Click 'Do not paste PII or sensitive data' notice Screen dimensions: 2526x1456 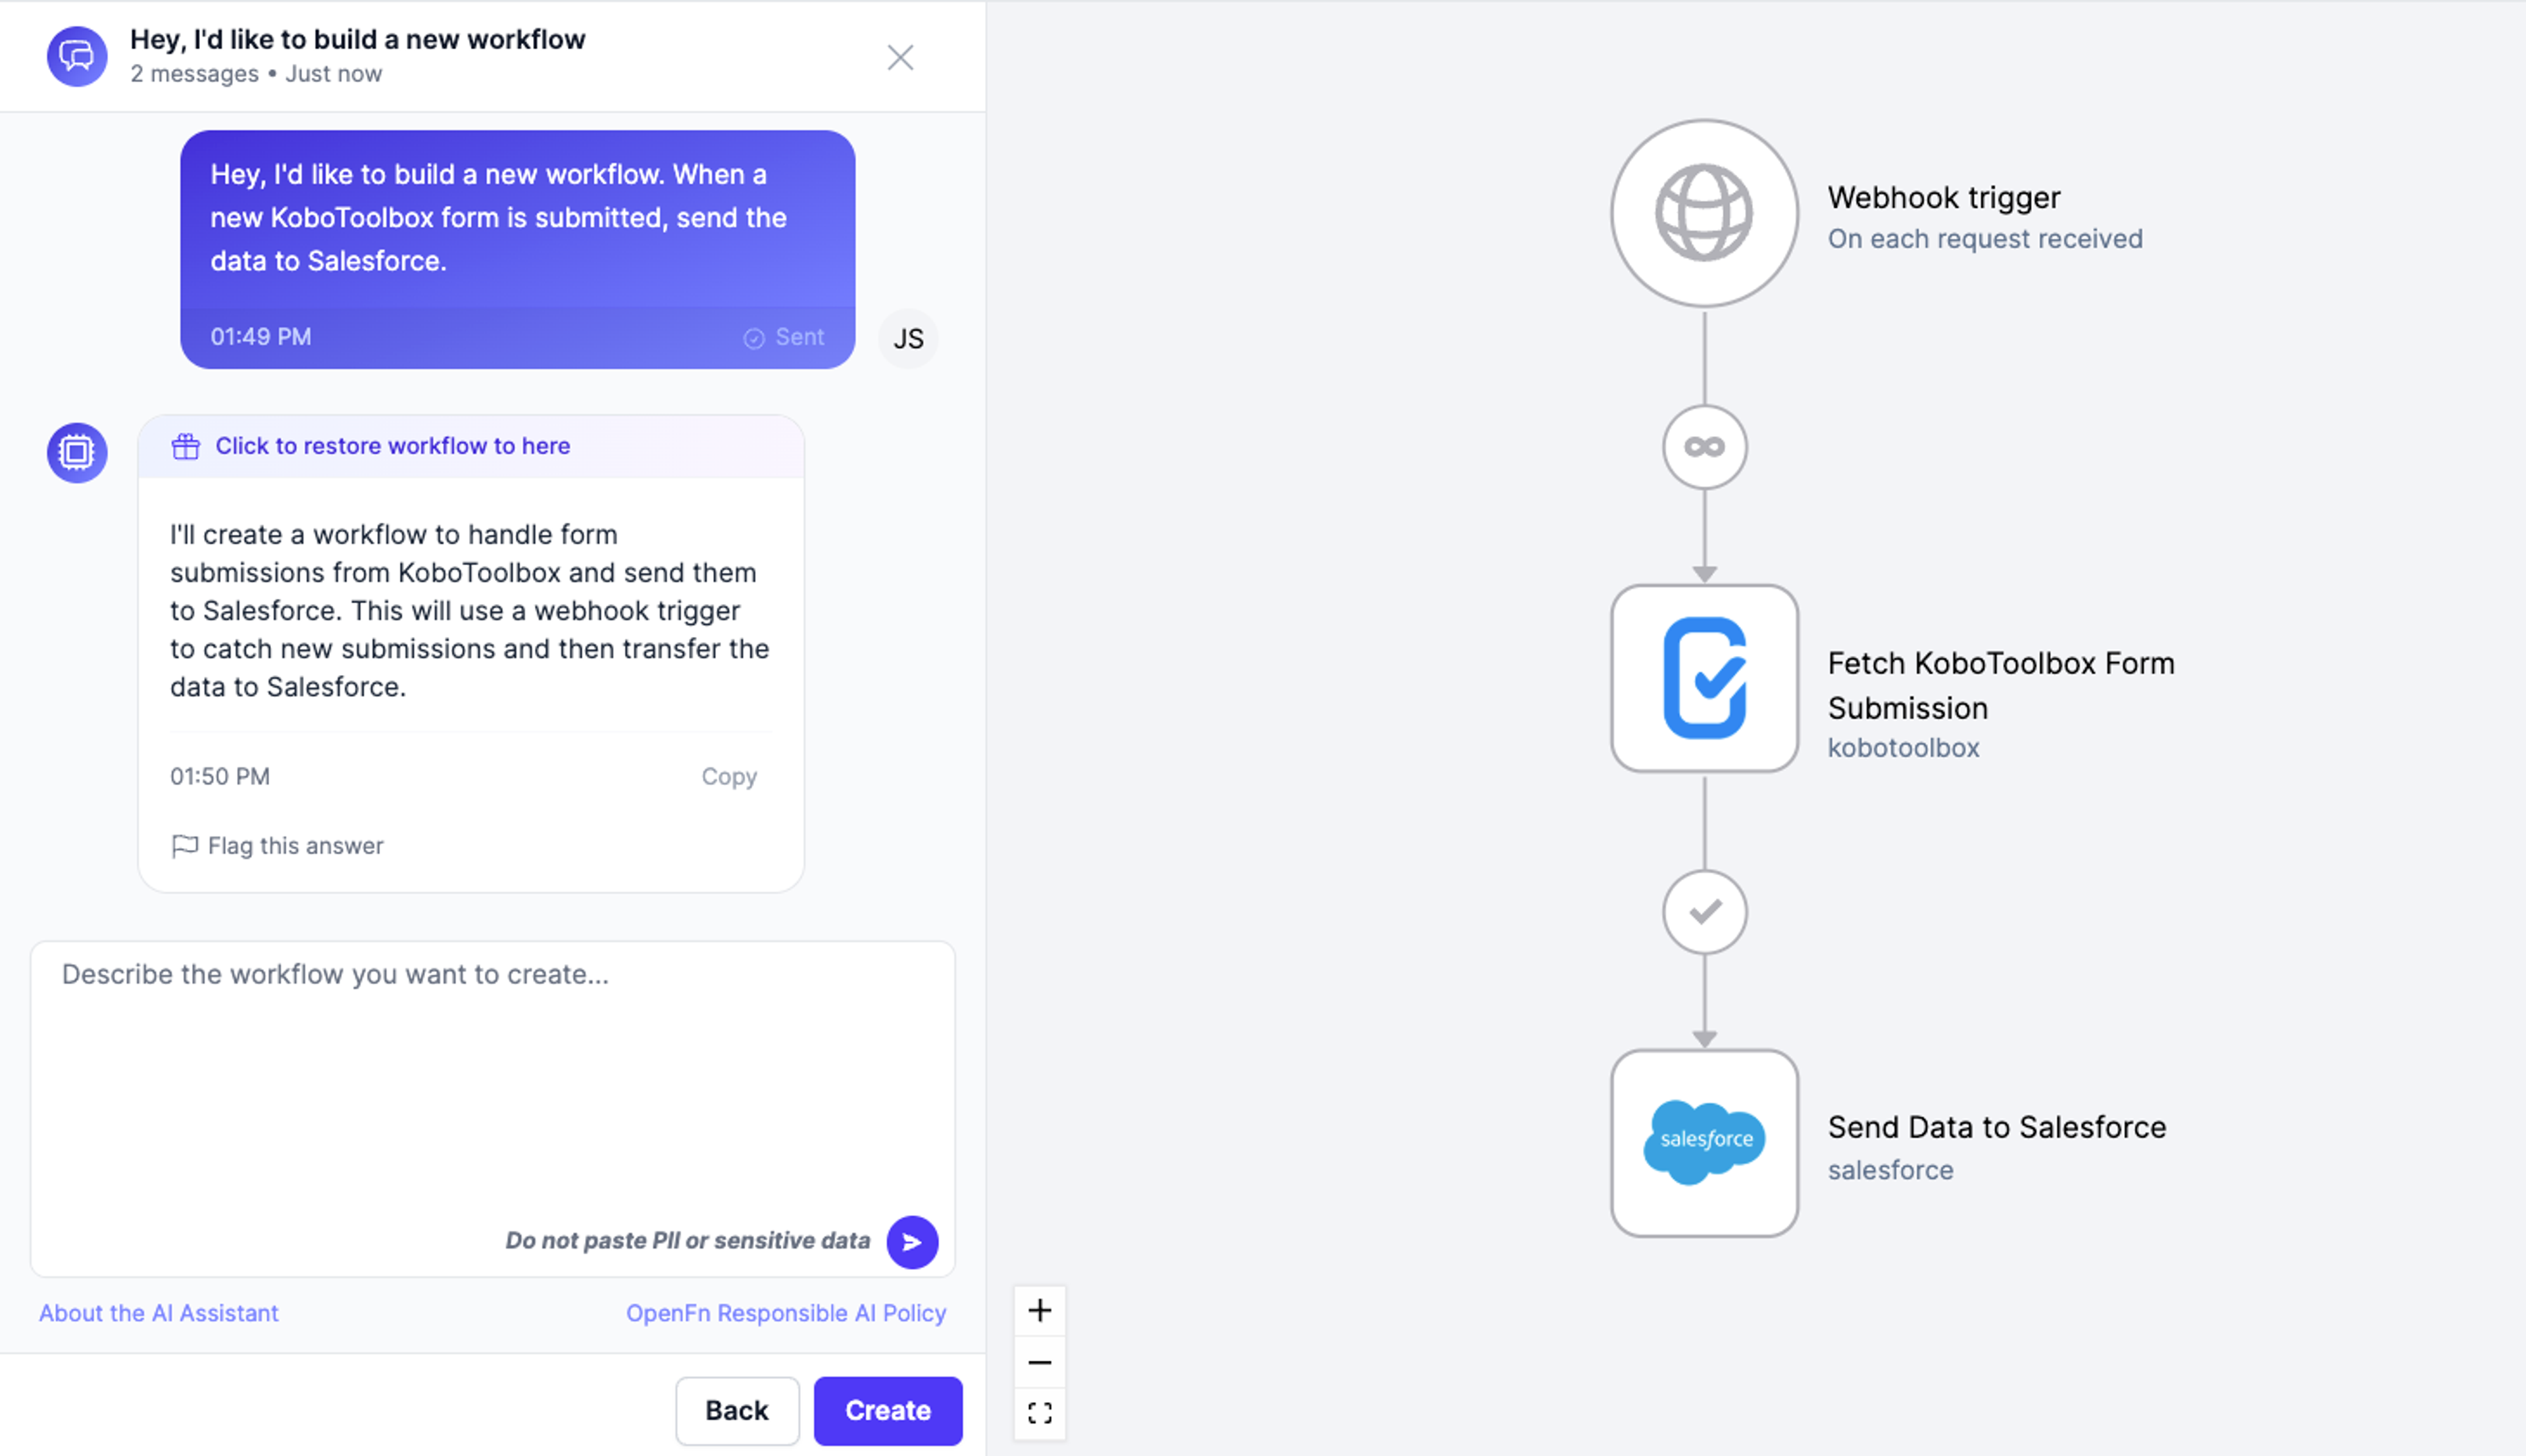point(687,1241)
